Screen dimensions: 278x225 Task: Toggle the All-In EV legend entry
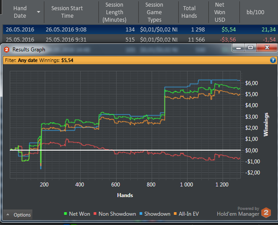point(186,214)
